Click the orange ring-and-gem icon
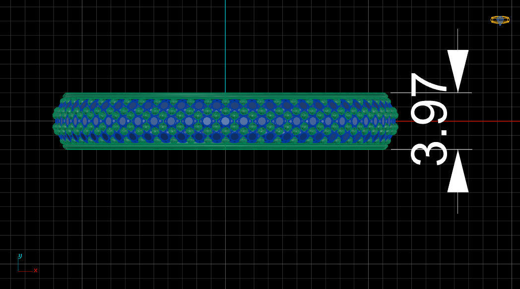Screen dimensions: 520x289 [x=500, y=20]
